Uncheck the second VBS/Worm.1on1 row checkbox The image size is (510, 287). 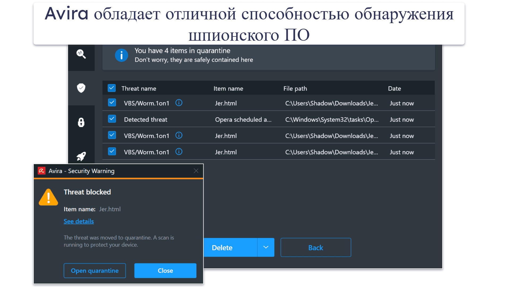(112, 135)
